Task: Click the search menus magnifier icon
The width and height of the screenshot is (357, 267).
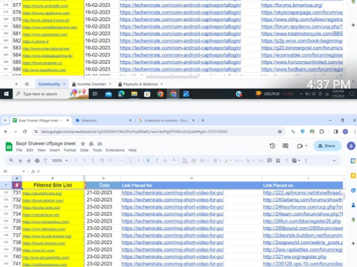Action: [x=11, y=160]
